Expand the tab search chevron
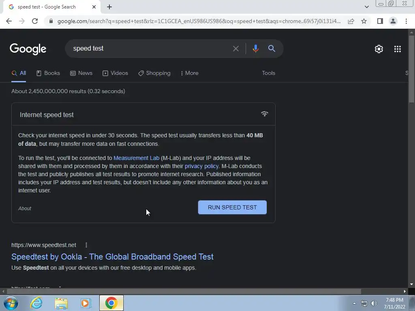This screenshot has height=311, width=415. click(x=366, y=7)
